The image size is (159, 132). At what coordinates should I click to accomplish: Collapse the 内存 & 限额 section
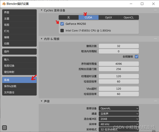point(41,39)
